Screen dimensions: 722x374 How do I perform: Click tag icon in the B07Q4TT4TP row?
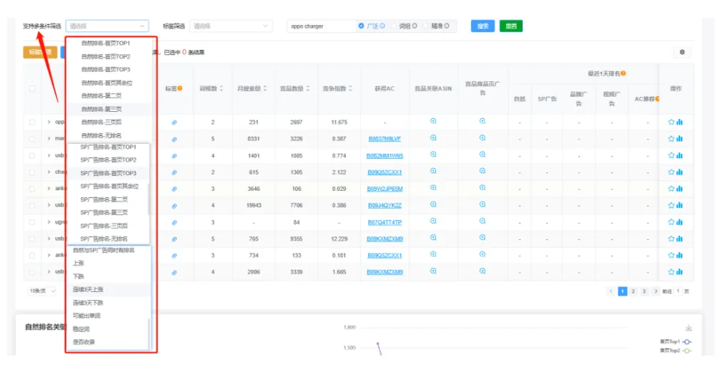pyautogui.click(x=175, y=223)
